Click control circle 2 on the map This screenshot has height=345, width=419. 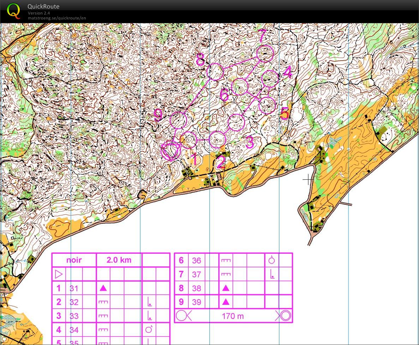point(217,139)
